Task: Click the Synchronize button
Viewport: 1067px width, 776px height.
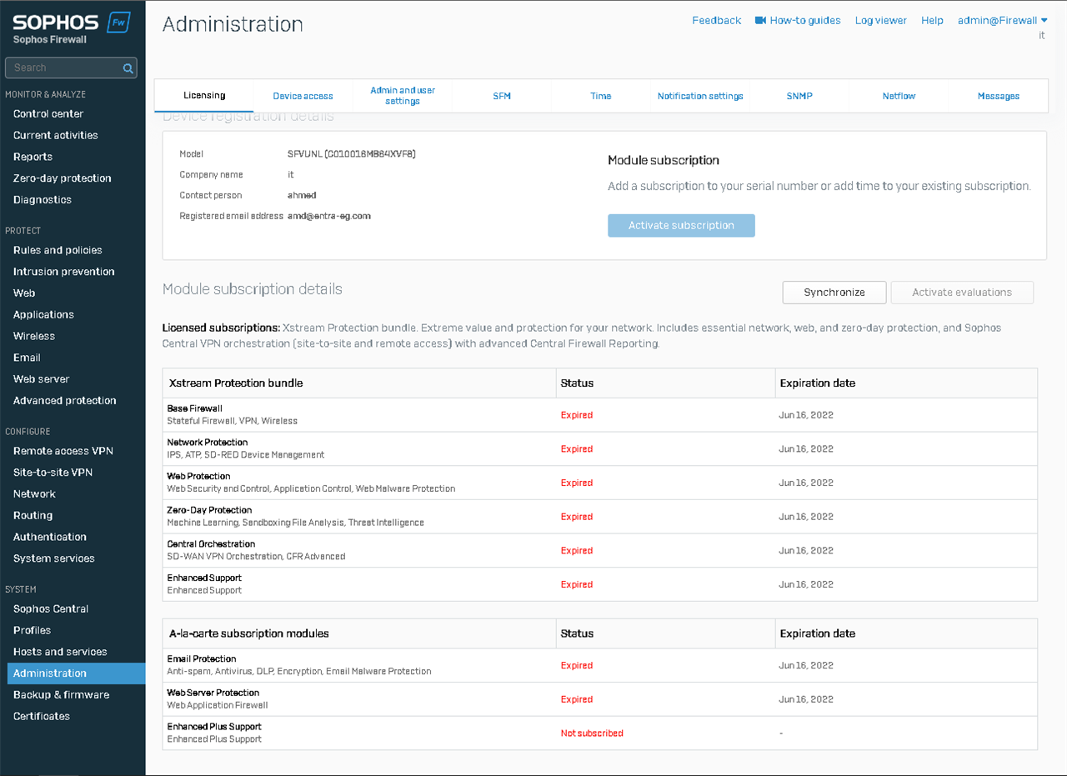Action: 834,293
